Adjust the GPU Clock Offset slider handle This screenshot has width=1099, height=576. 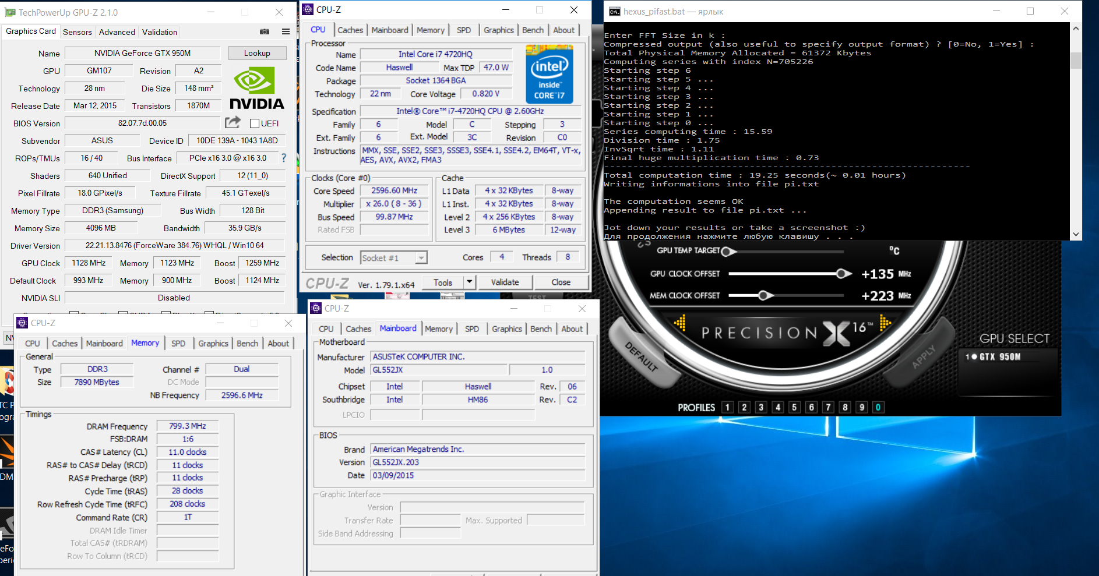click(843, 274)
